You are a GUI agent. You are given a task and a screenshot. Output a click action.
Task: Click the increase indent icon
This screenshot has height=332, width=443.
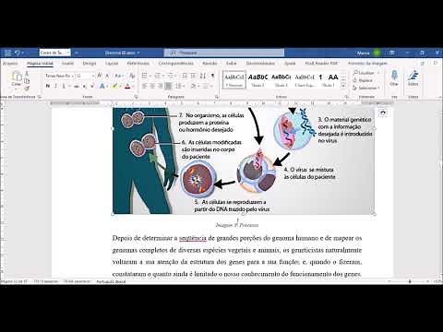coord(193,76)
